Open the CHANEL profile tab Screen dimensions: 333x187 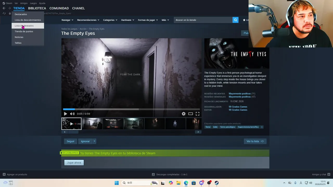coord(78,8)
